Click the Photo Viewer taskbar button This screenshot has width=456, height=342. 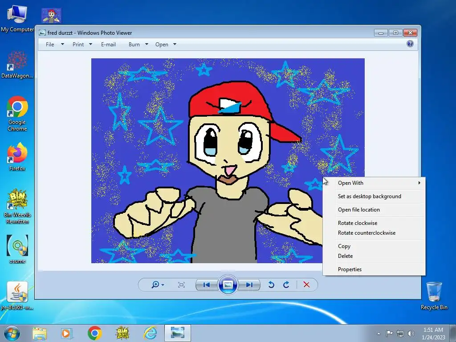tap(178, 333)
